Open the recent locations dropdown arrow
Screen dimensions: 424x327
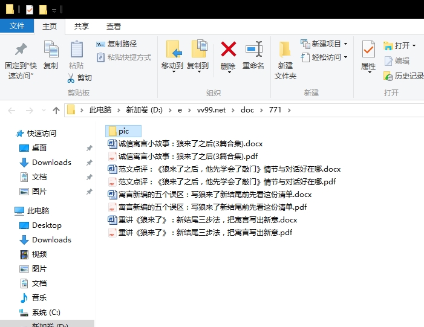coord(44,111)
